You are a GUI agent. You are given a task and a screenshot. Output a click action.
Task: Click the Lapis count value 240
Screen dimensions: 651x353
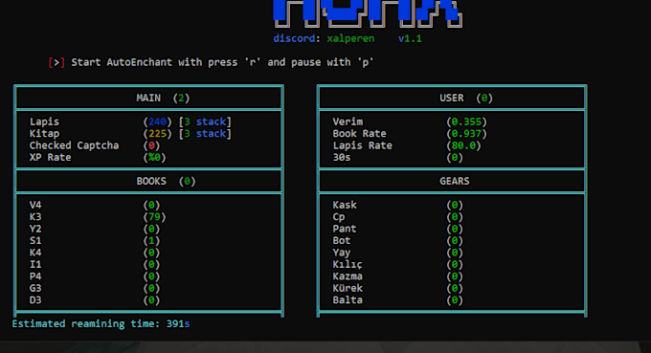(157, 121)
